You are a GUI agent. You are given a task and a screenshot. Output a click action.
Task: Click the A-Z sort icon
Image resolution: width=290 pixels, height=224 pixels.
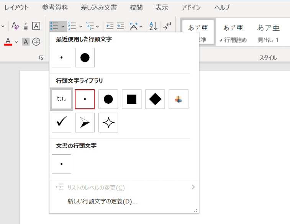(153, 26)
